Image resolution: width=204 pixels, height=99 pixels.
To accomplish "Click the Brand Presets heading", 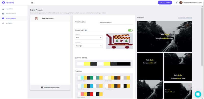I will click(36, 10).
